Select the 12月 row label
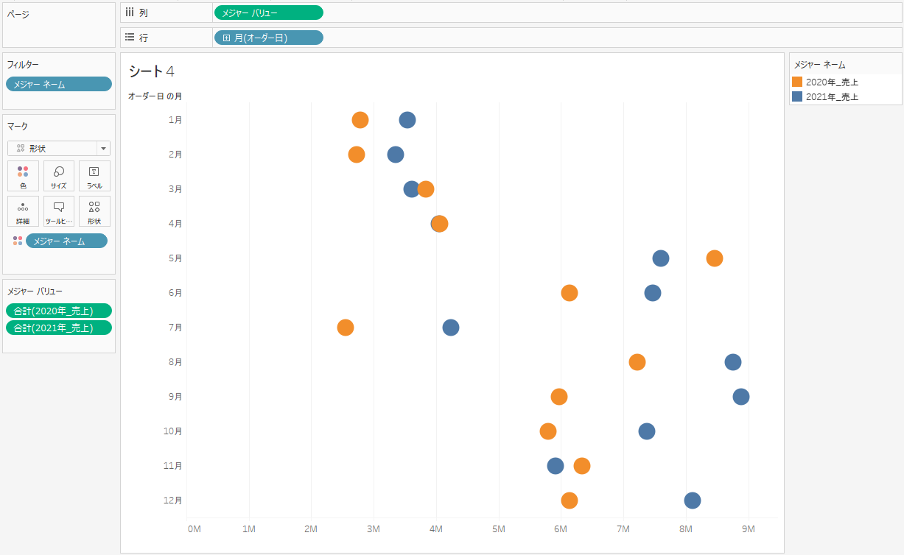Viewport: 904px width, 555px height. tap(173, 501)
